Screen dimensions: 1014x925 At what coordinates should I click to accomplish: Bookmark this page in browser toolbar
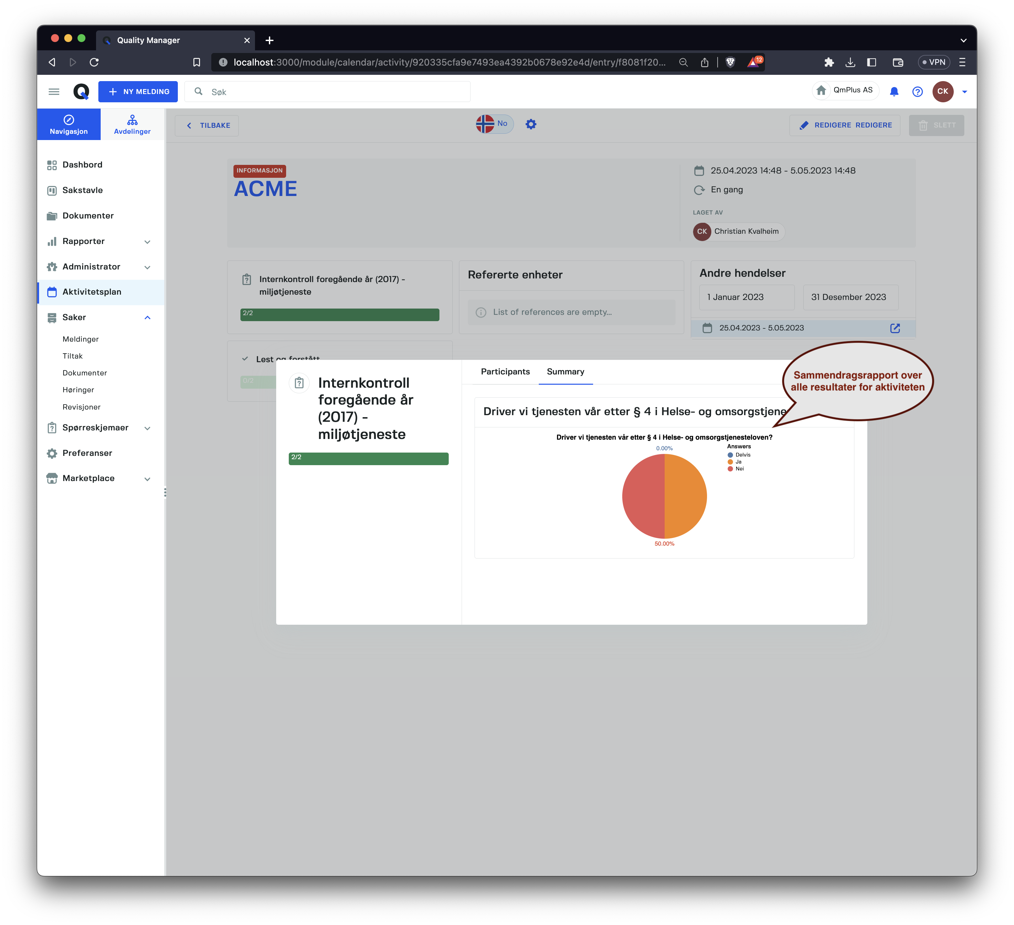point(197,62)
